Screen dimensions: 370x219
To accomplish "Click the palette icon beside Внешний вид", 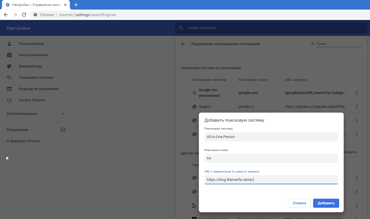I will pyautogui.click(x=9, y=66).
